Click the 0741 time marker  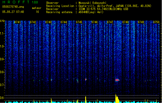tap(18, 22)
